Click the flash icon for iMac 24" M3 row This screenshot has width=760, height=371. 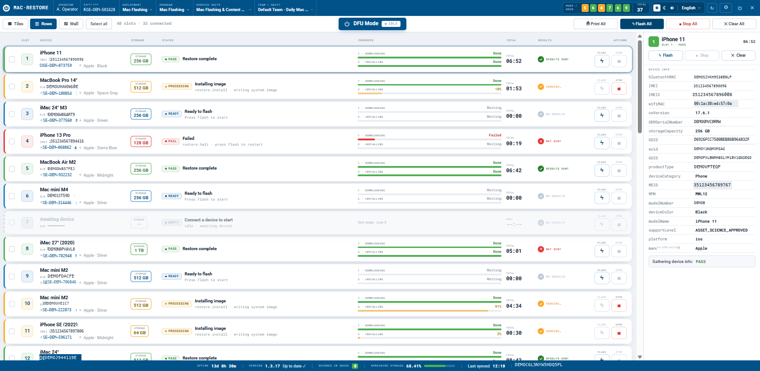[602, 116]
